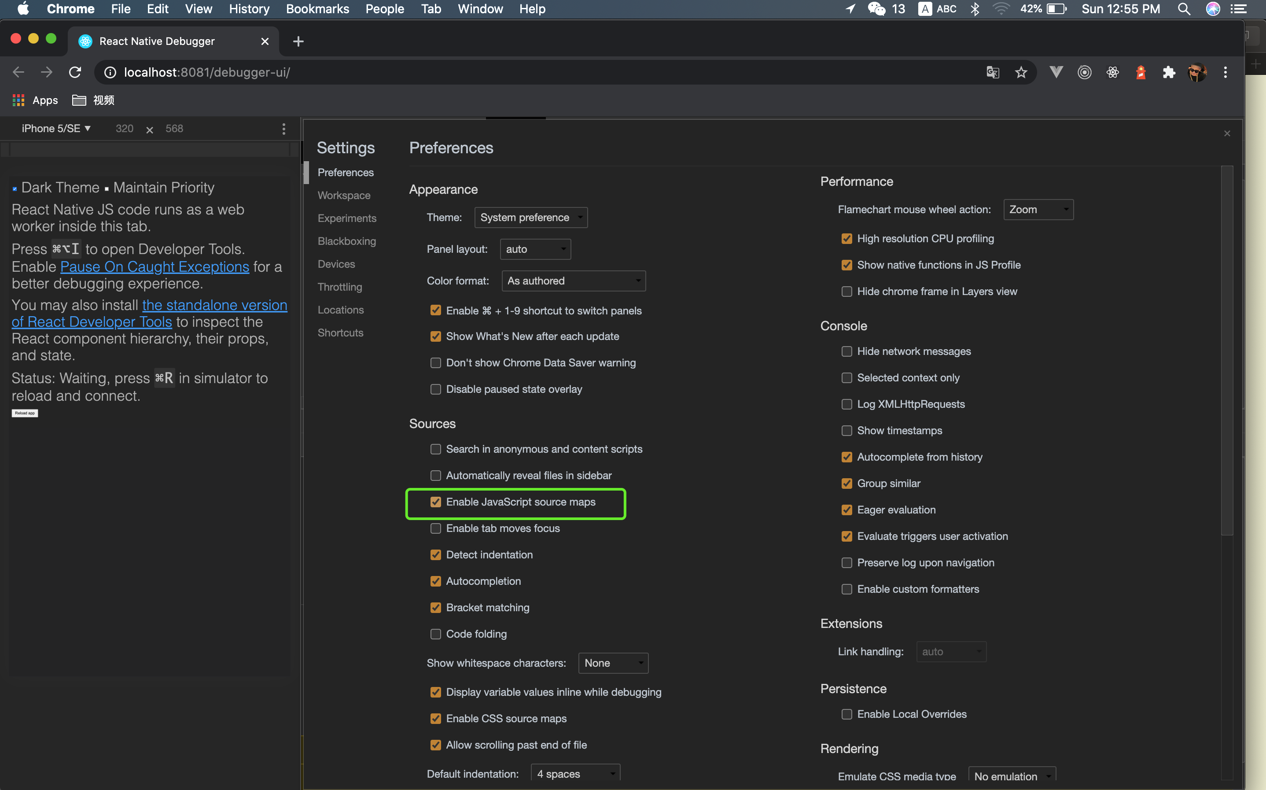Viewport: 1266px width, 790px height.
Task: Open the Chrome profile avatar
Action: tap(1197, 72)
